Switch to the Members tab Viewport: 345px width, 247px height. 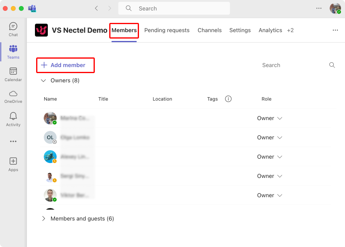[x=124, y=30]
